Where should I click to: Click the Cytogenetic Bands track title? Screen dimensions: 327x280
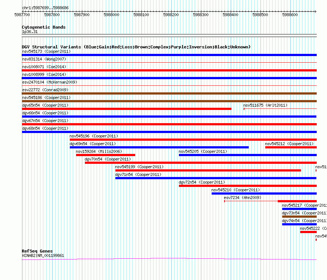coord(44,27)
